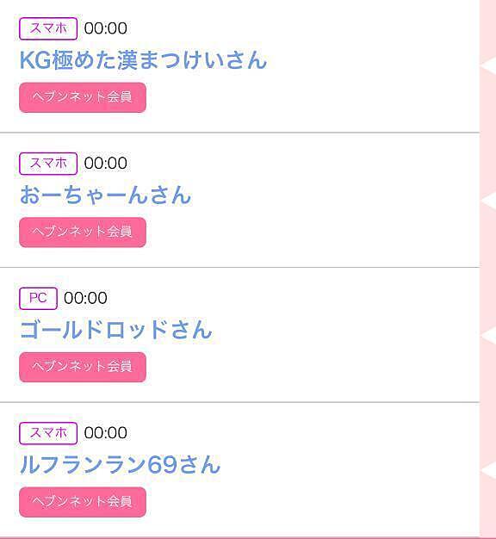Click white arrow notch beside おーちゃーんさん row
The height and width of the screenshot is (539, 496).
[488, 201]
